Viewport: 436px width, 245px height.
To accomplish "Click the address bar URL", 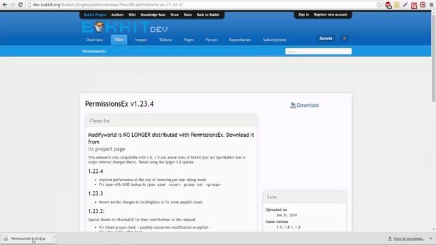I will tap(108, 5).
